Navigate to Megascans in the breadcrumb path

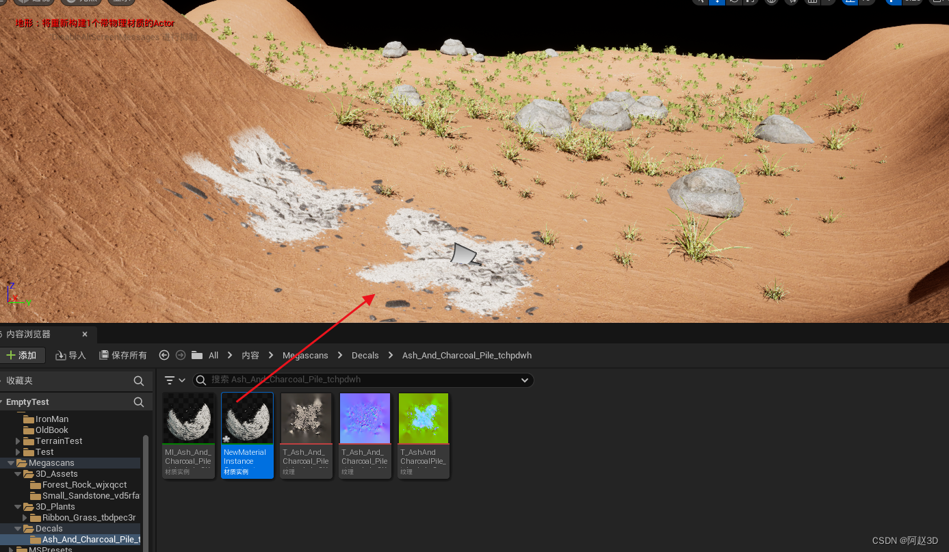pos(305,355)
